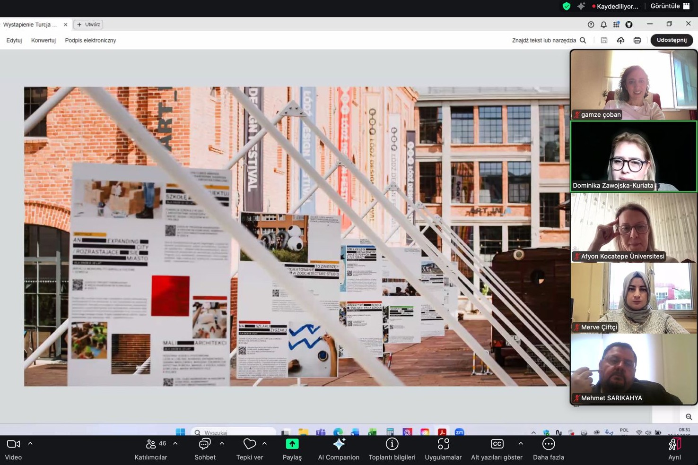Open the Konwertuj menu
698x465 pixels.
[x=44, y=40]
